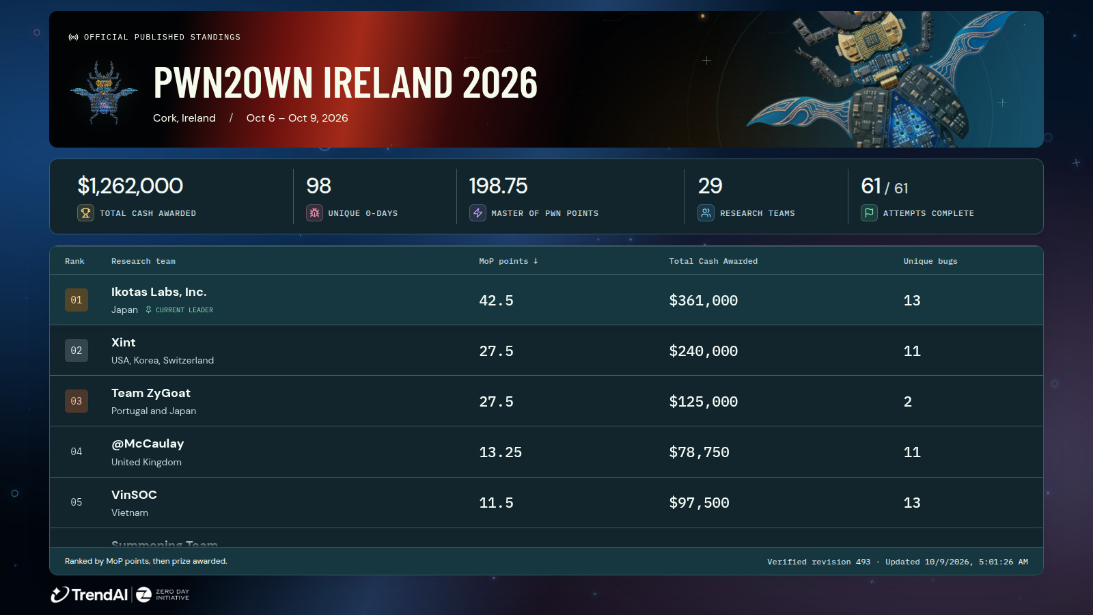Click the Unique bugs column header
Screen dimensions: 1093x615
pos(930,261)
